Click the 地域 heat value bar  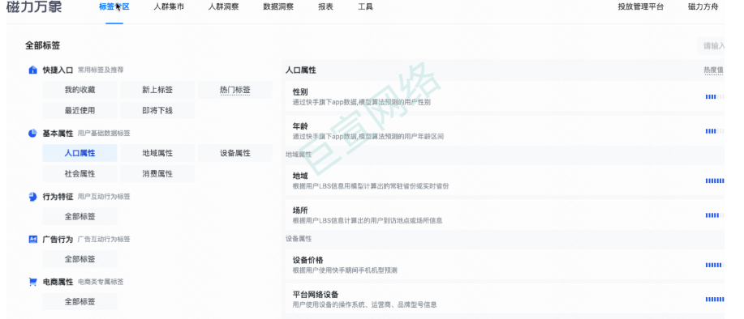coord(715,181)
